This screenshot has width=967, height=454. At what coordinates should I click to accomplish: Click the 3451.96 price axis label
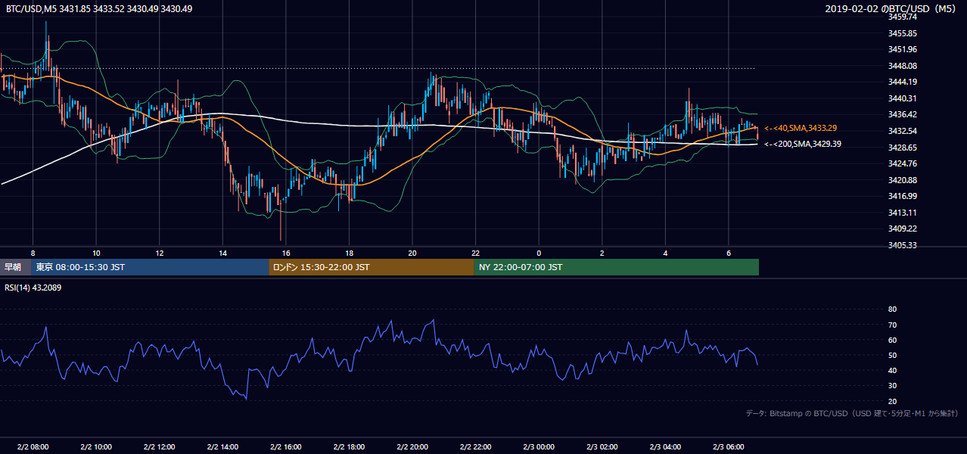point(902,49)
